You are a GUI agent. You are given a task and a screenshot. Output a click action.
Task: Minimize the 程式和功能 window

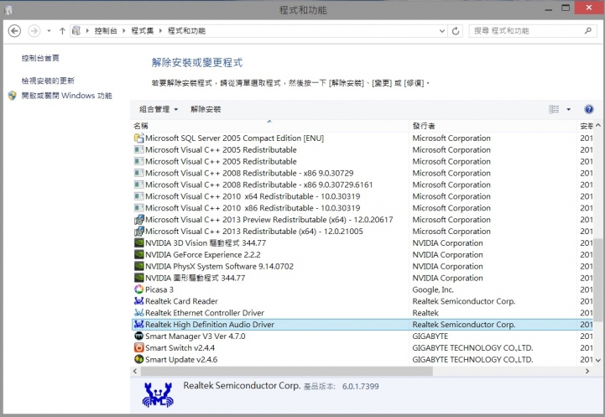tap(548, 8)
